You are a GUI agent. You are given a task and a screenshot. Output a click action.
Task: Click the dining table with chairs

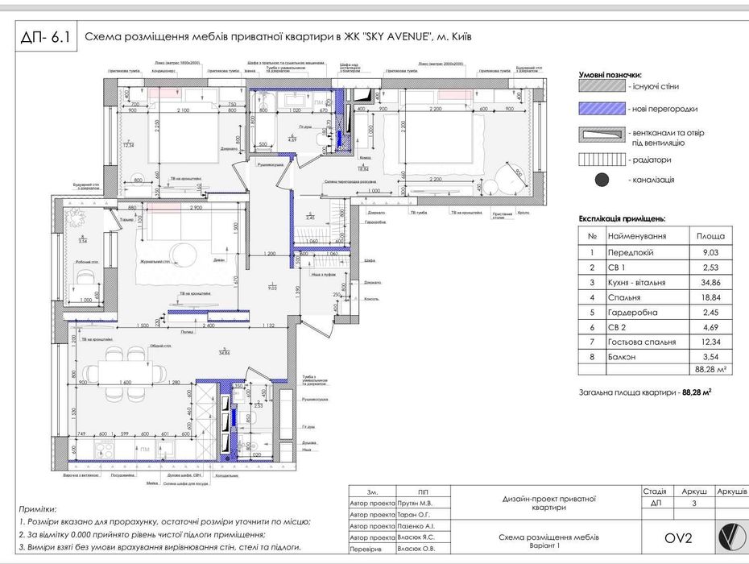pyautogui.click(x=124, y=373)
